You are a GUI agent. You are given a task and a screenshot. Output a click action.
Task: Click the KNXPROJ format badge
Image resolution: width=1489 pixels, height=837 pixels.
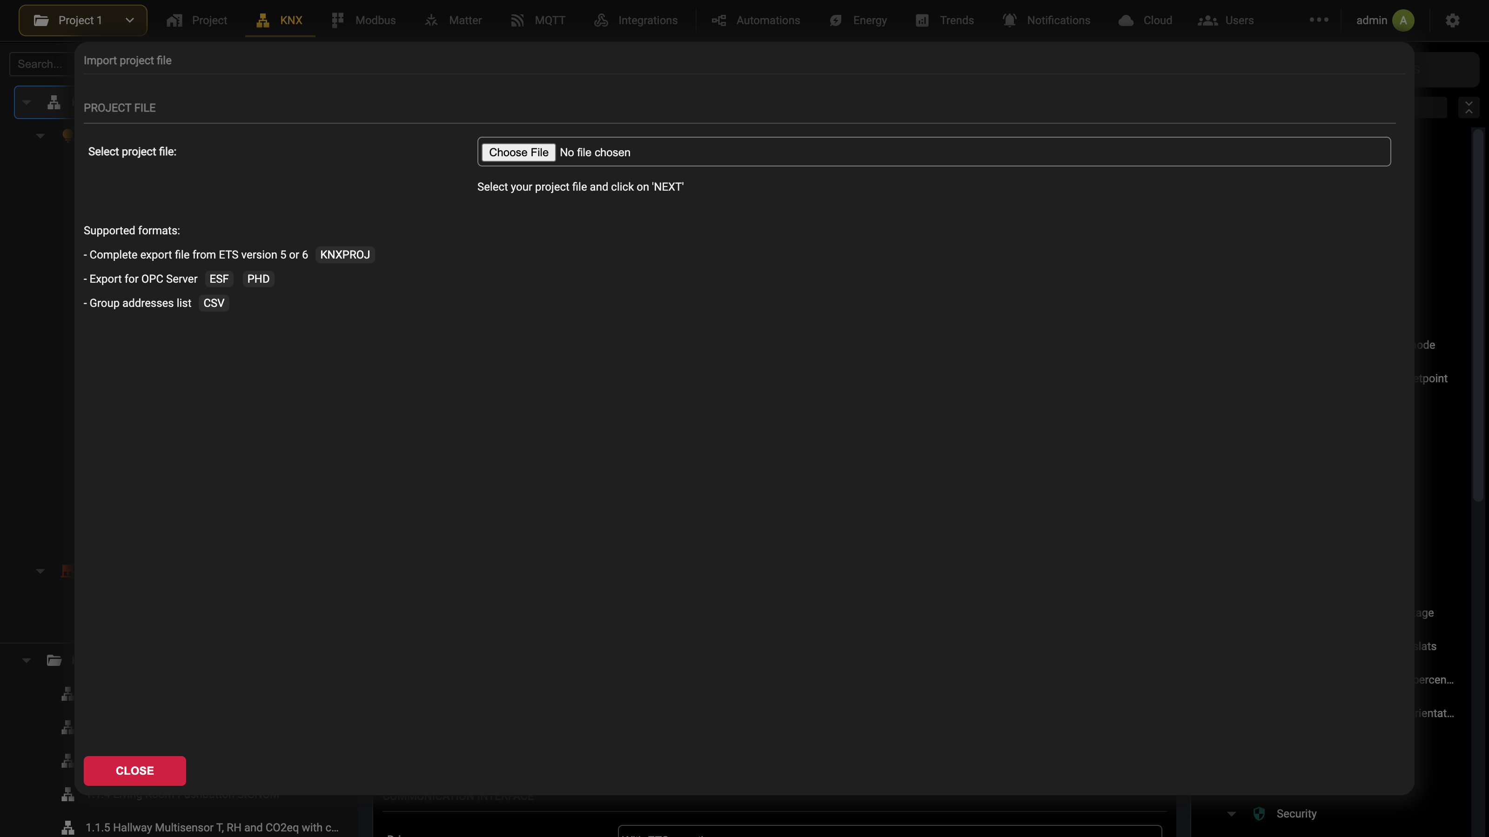coord(345,255)
